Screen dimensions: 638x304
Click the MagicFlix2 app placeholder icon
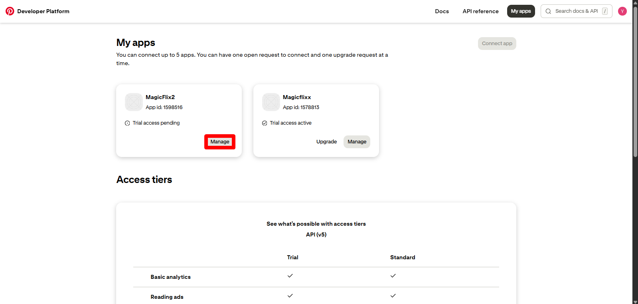pos(134,102)
